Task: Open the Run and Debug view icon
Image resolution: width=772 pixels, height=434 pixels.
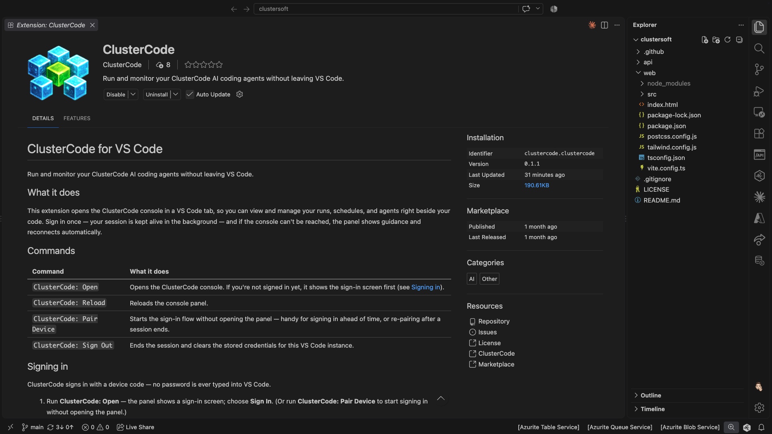Action: 759,91
